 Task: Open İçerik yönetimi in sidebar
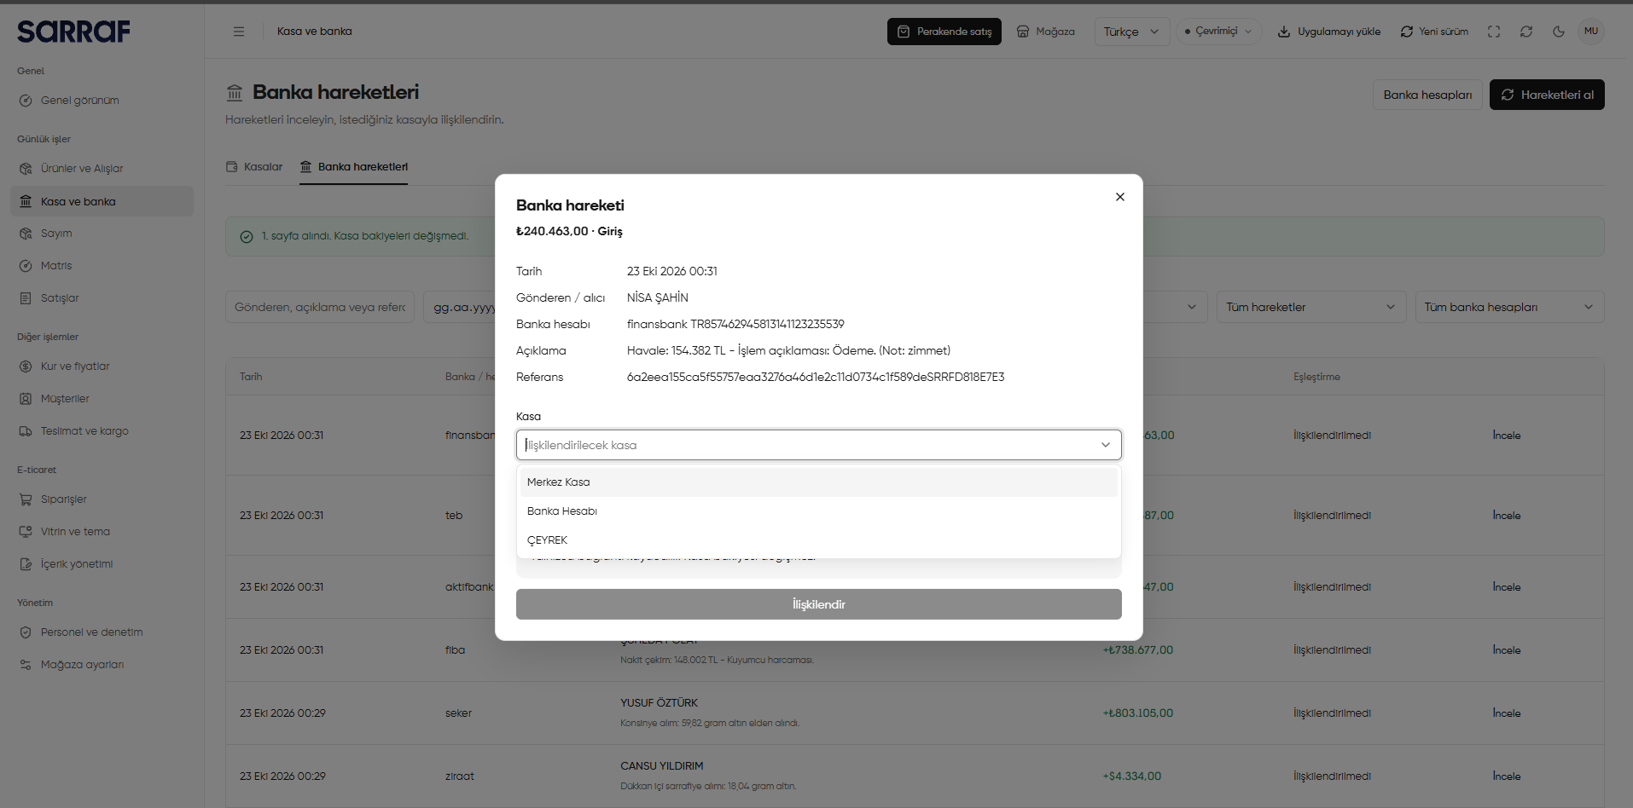(x=102, y=564)
